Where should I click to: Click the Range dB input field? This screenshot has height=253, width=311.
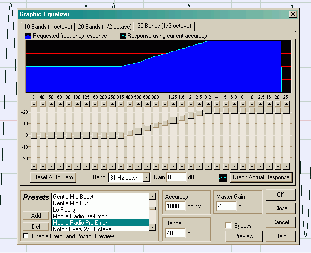coord(175,233)
